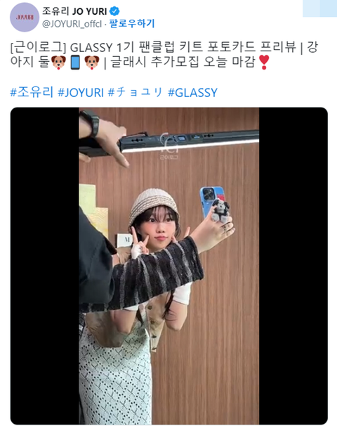Viewport: 337px width, 426px height.
Task: Play the embedded video of the girl posing
Action: 168,266
